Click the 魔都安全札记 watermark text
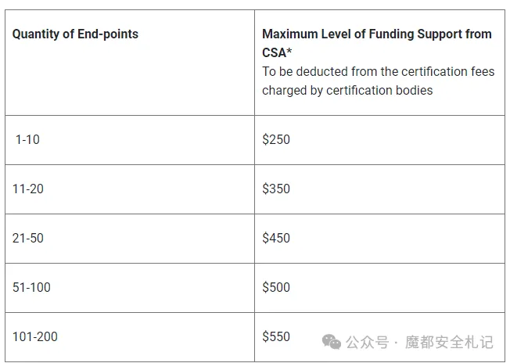510x363 pixels. coord(449,342)
